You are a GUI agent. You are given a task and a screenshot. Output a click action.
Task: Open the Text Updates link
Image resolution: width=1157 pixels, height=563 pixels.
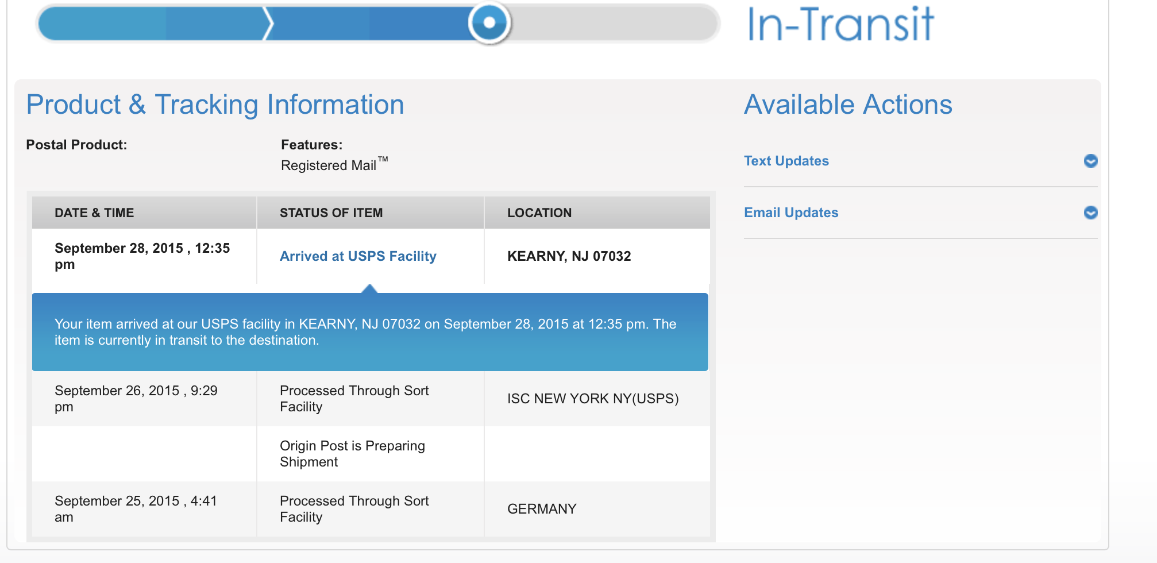click(x=786, y=161)
